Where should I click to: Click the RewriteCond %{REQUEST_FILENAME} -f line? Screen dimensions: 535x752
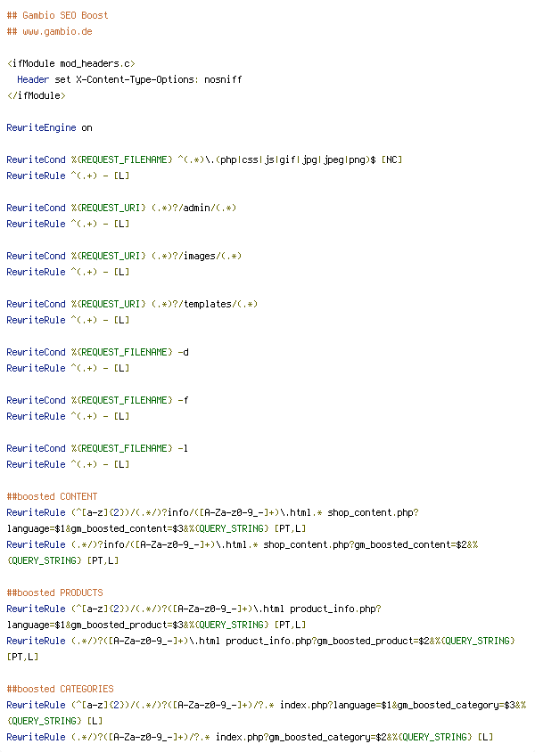pos(97,400)
